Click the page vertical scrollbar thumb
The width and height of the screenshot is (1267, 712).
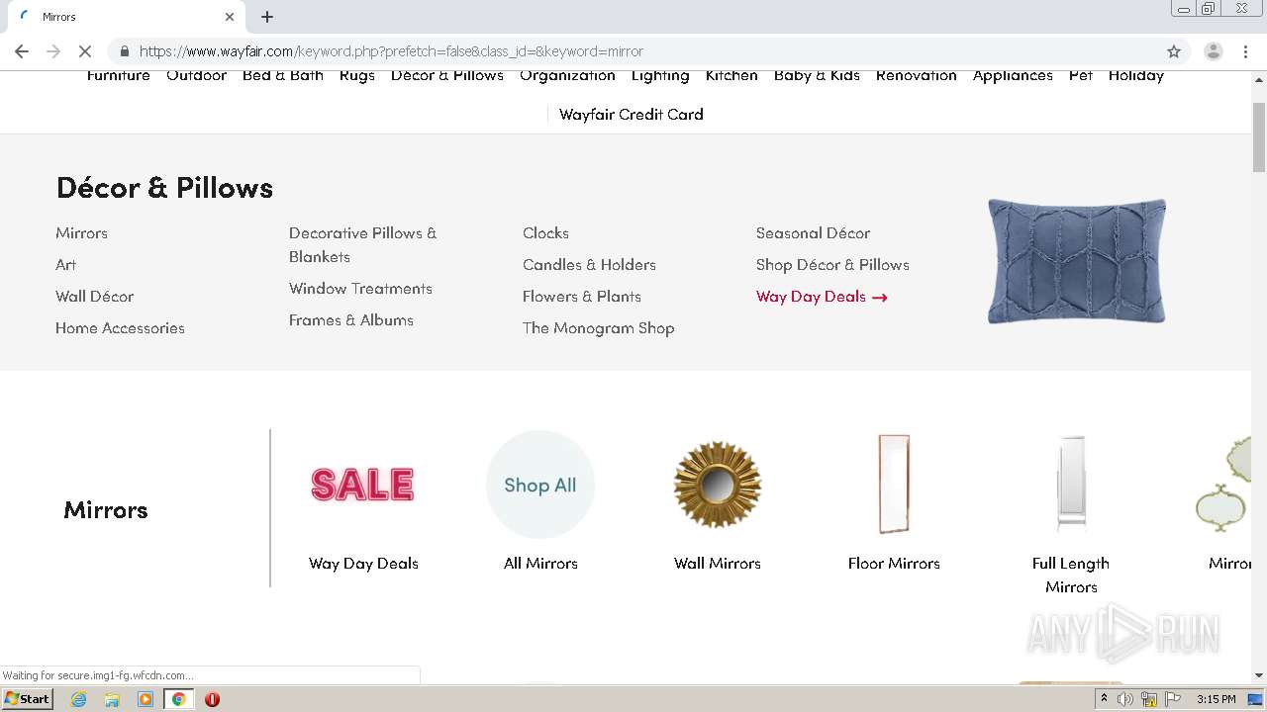click(x=1259, y=136)
